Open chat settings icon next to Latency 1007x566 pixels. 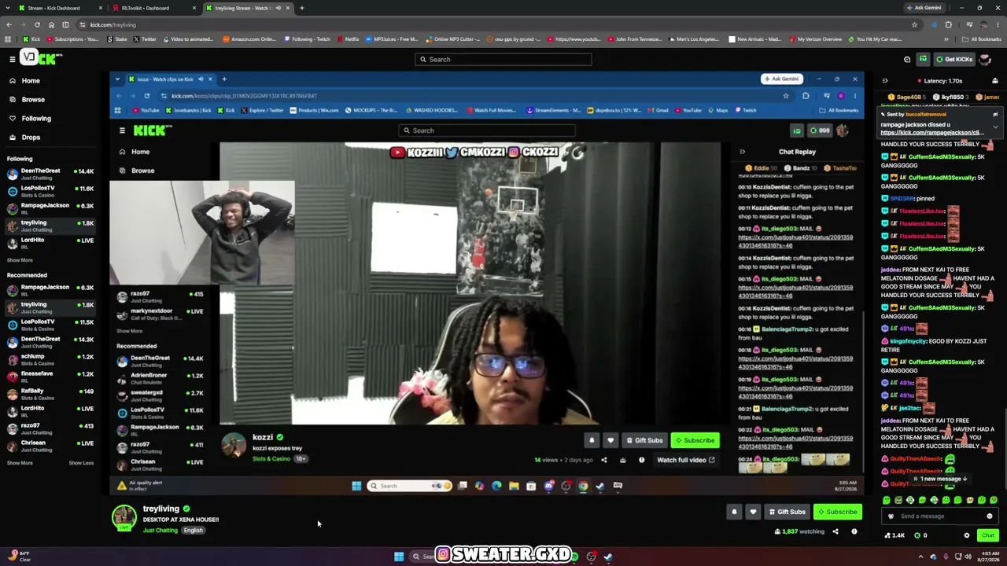[995, 80]
